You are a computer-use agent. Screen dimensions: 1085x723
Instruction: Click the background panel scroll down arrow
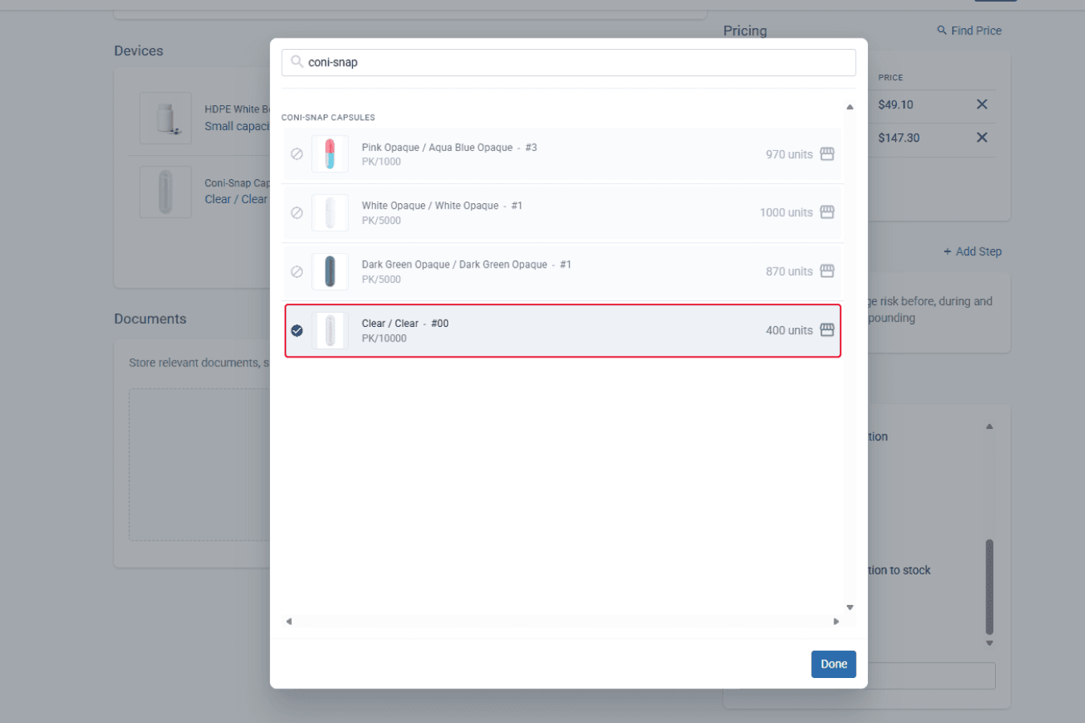coord(989,643)
